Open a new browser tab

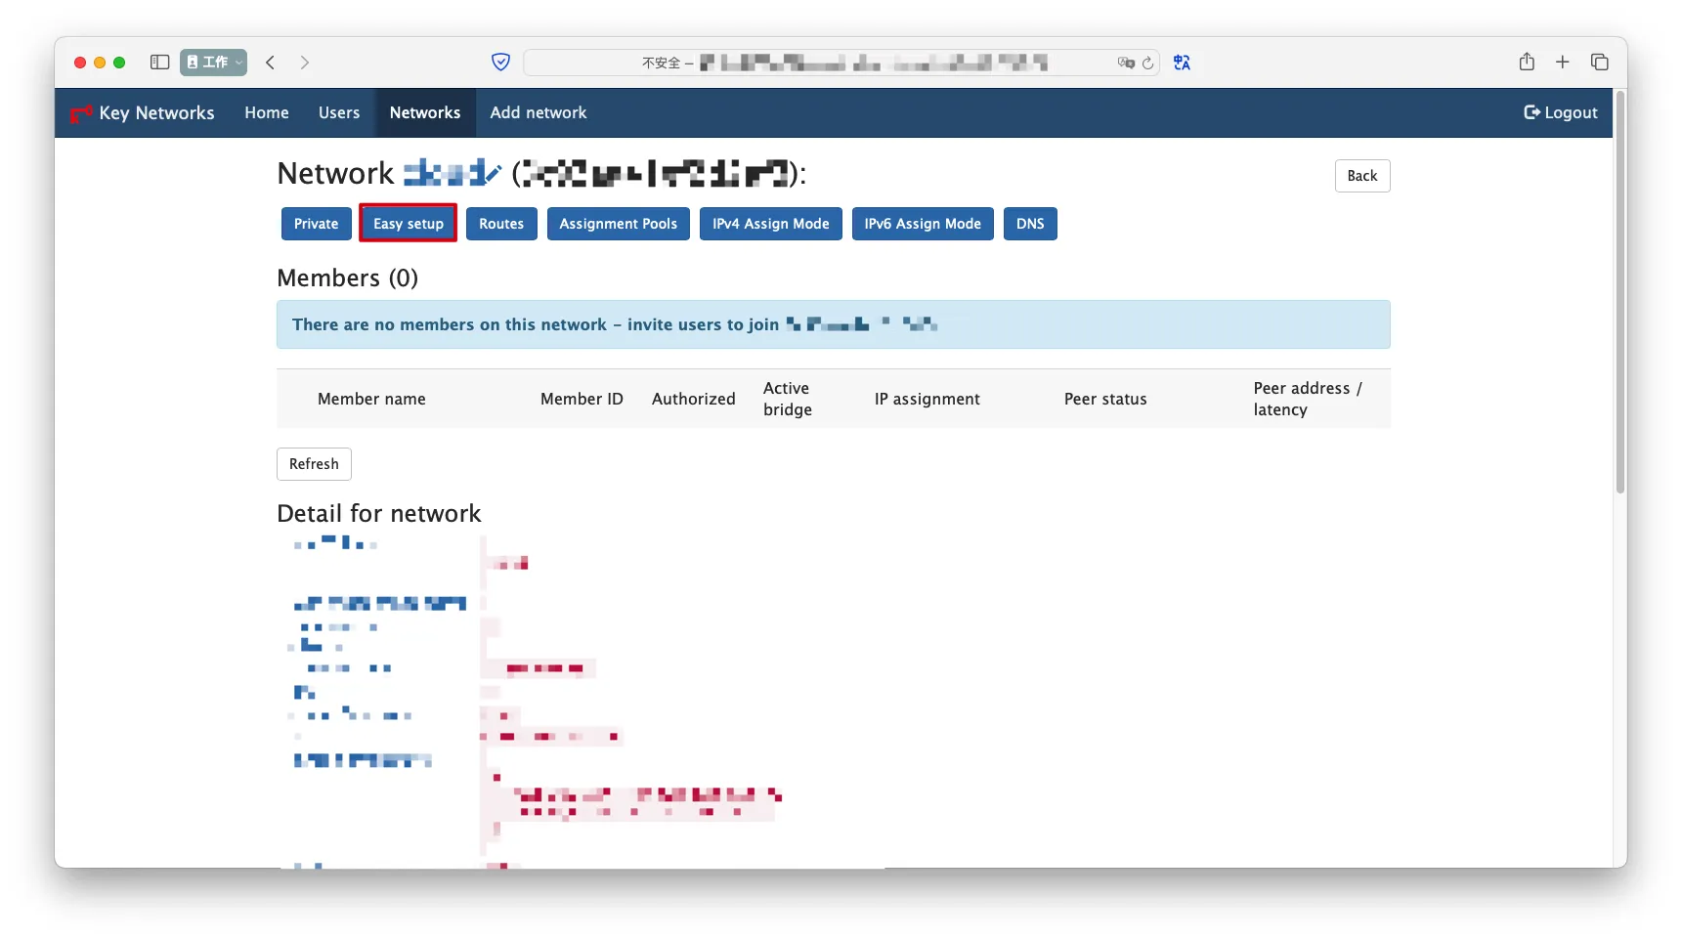(1562, 63)
